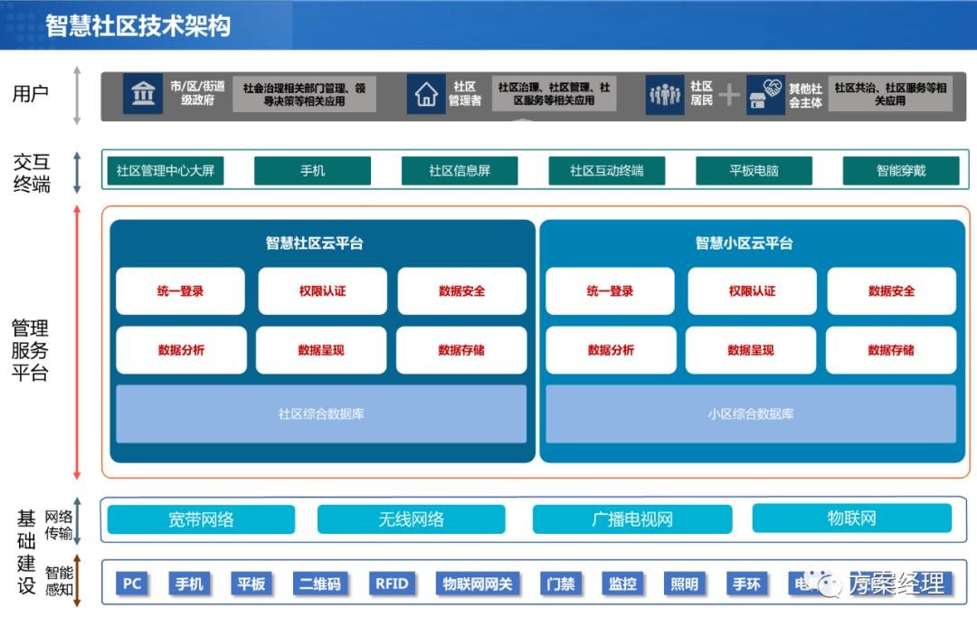Click the red double arrow beside 管理服务平台
The image size is (977, 627).
[78, 342]
